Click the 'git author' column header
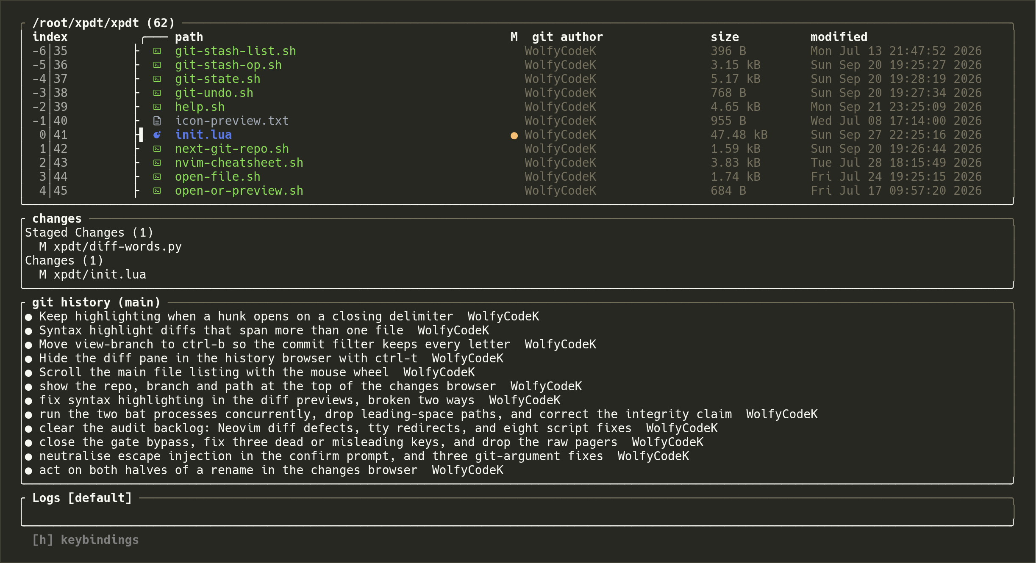Viewport: 1036px width, 563px height. point(567,37)
